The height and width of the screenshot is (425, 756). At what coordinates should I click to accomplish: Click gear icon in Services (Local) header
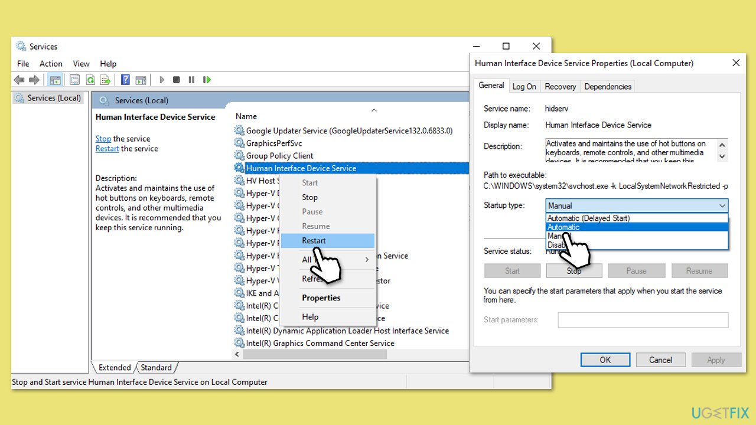click(105, 100)
